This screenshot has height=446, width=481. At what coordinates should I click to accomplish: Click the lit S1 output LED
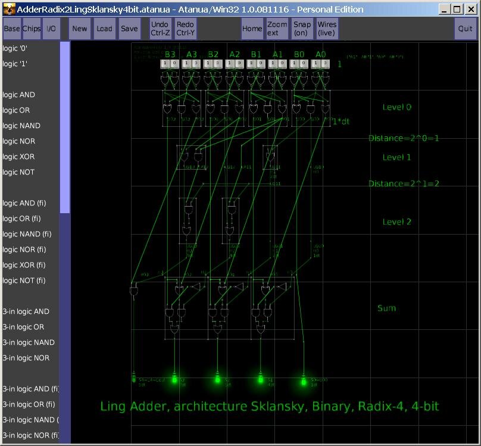click(260, 379)
